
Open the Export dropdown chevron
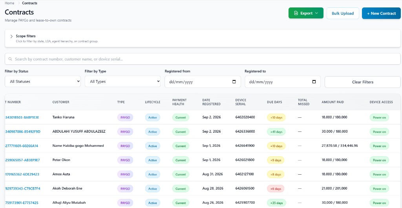coord(316,13)
